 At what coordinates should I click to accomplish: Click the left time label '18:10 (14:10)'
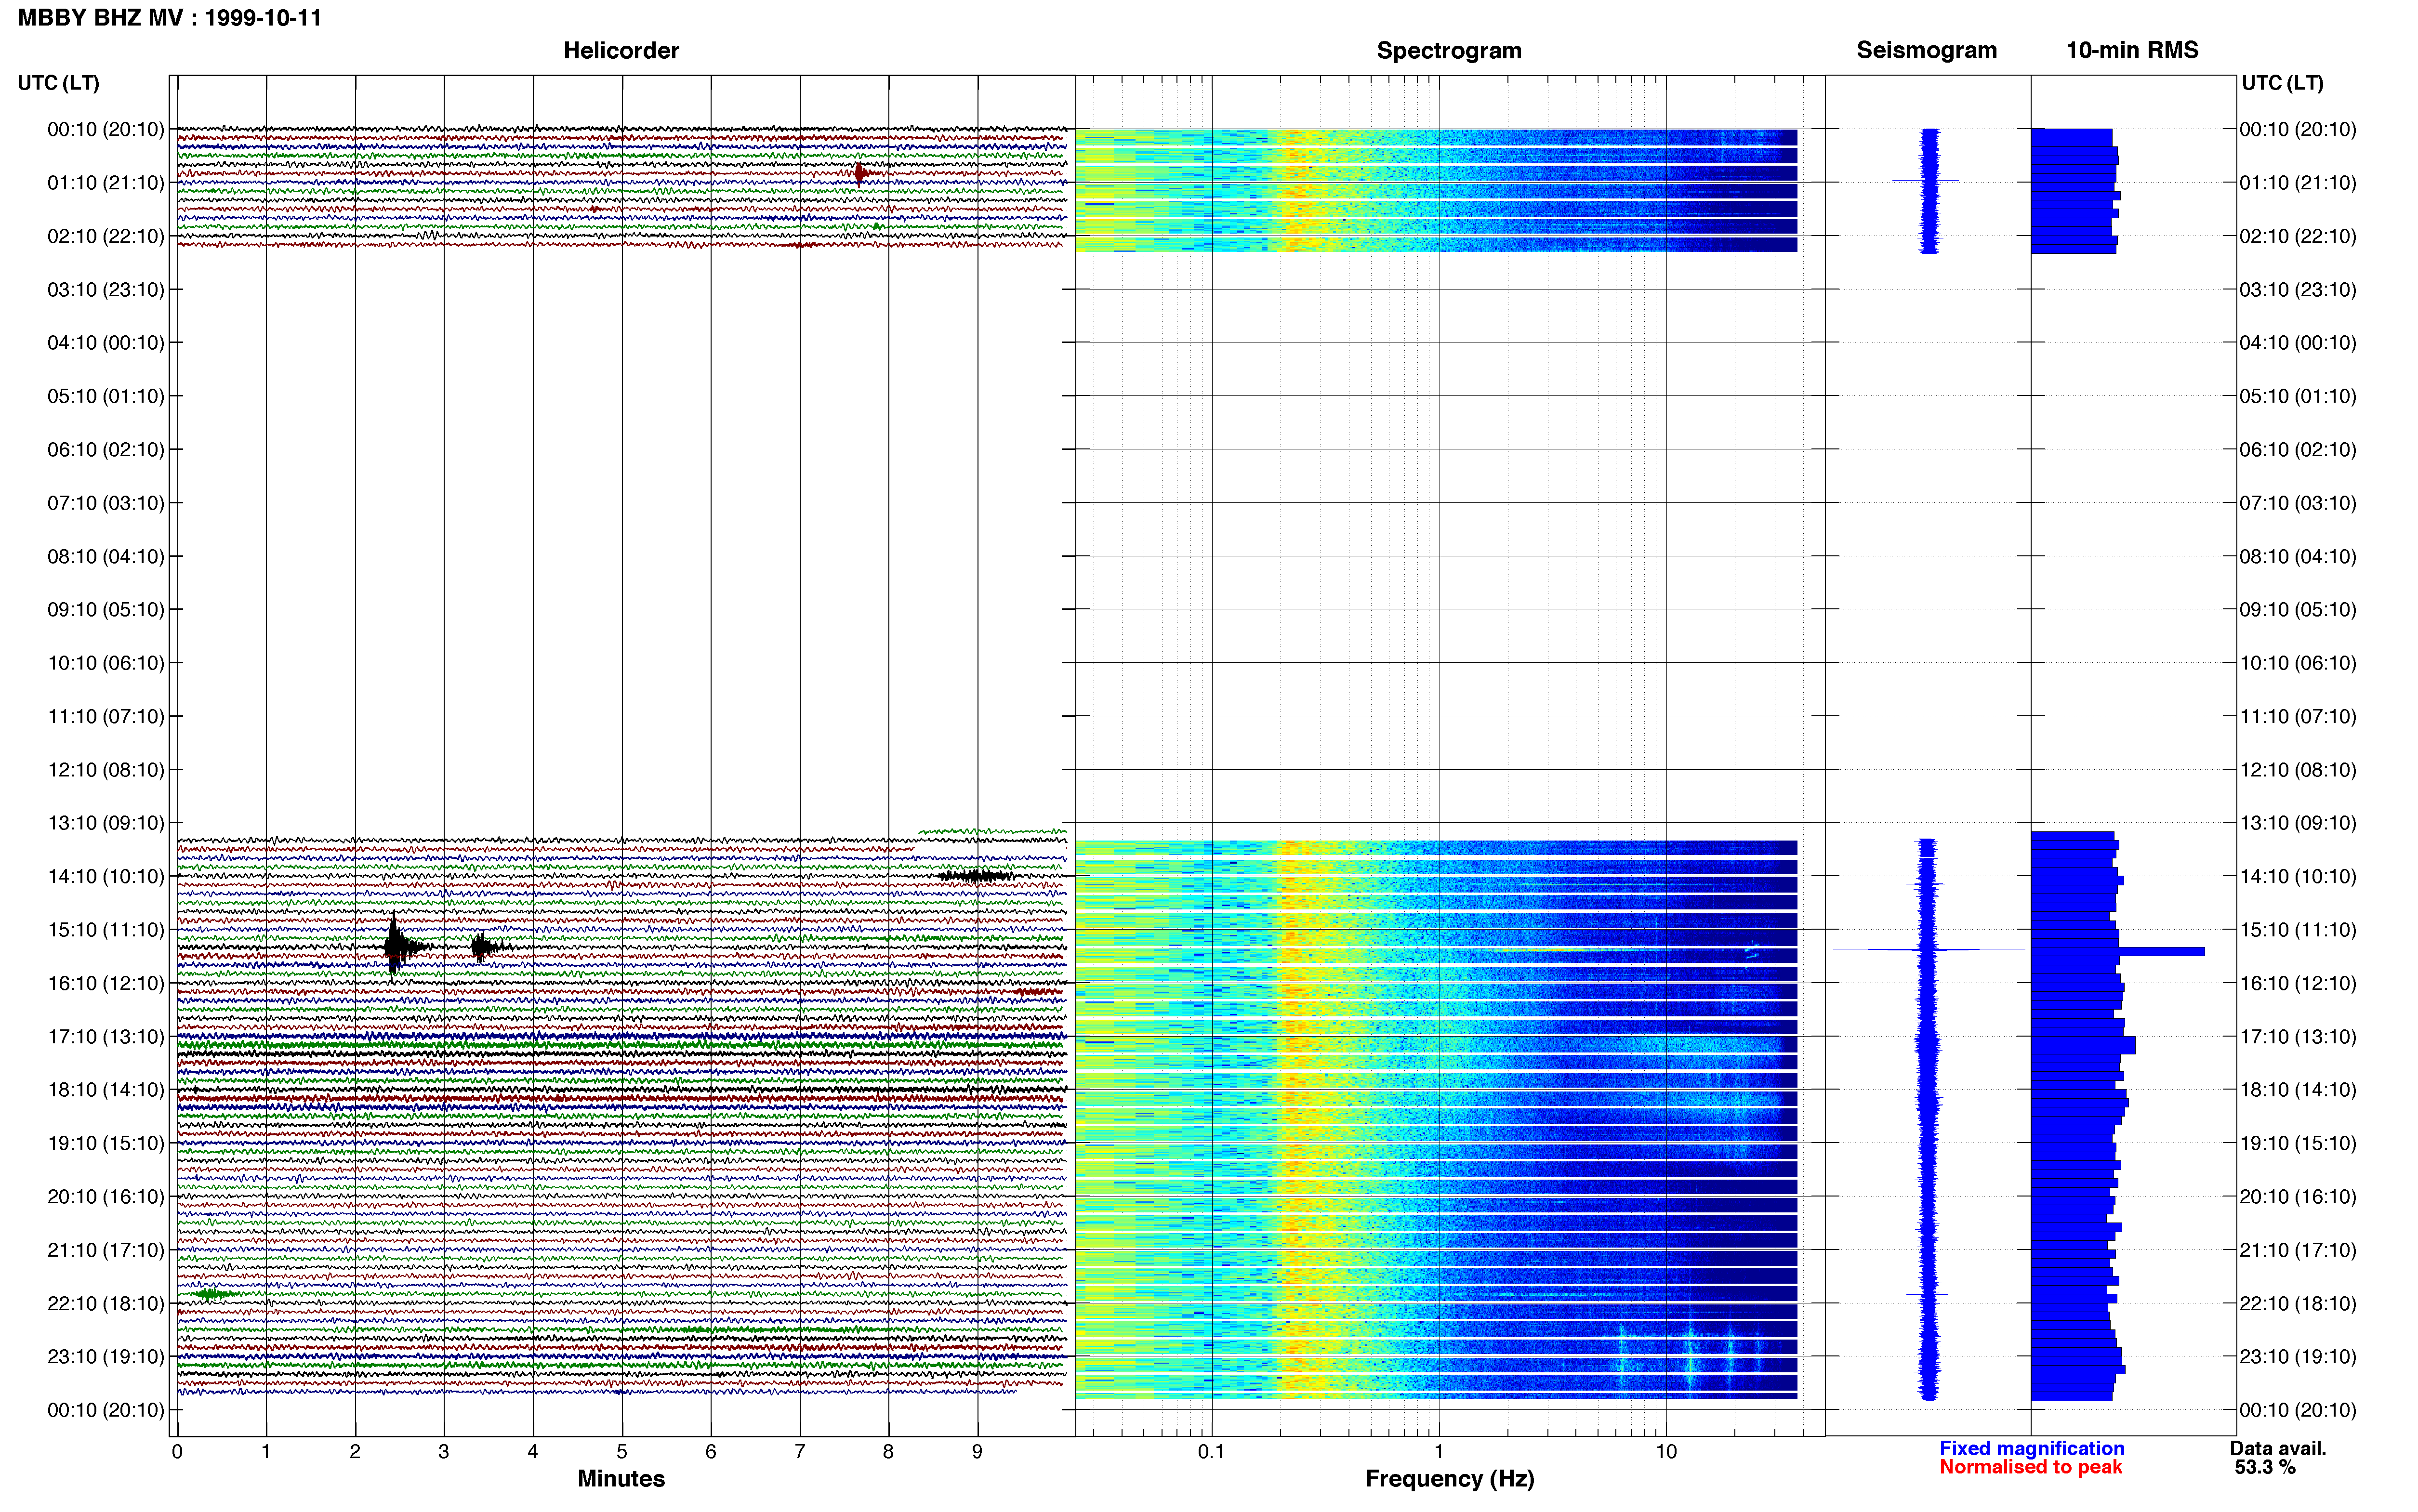click(x=106, y=1090)
